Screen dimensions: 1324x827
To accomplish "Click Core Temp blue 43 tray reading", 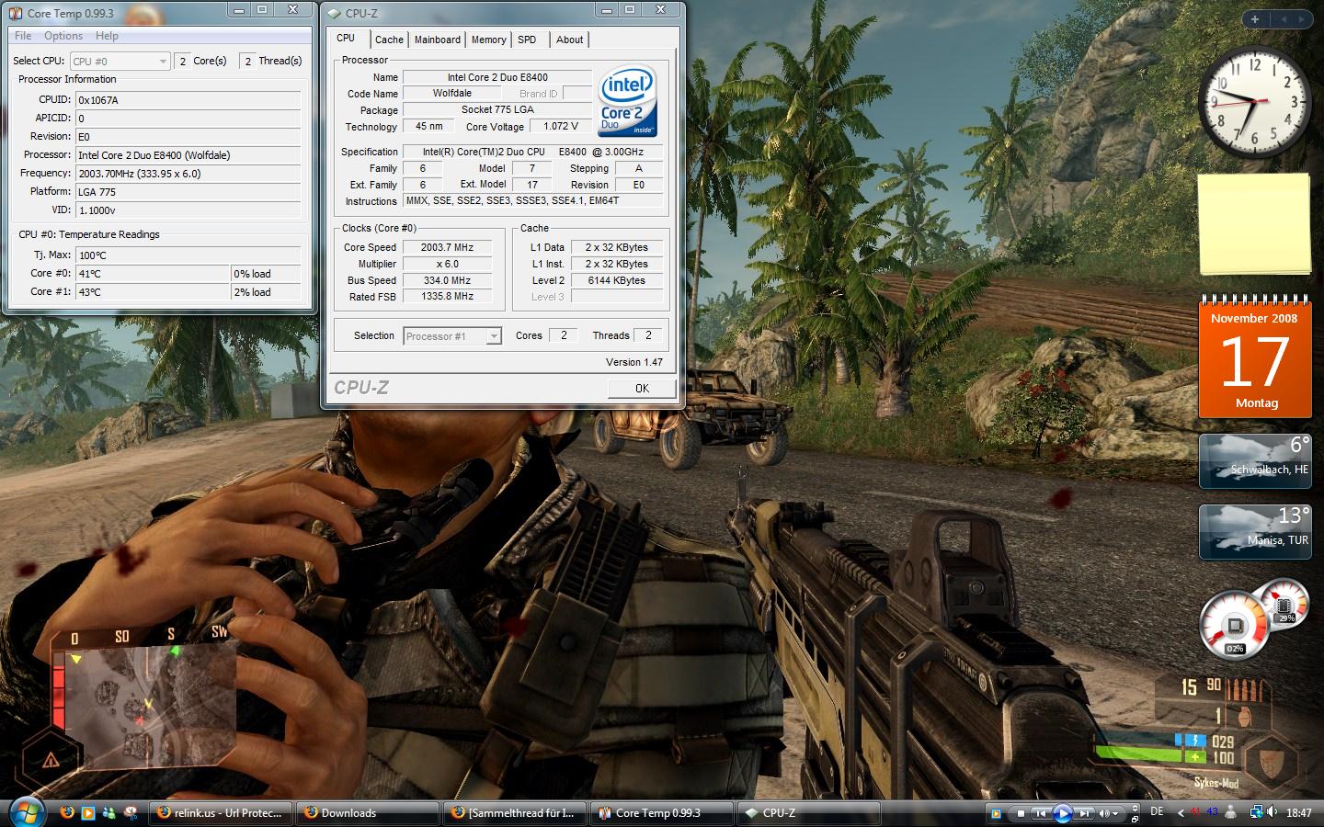I will pos(1212,811).
